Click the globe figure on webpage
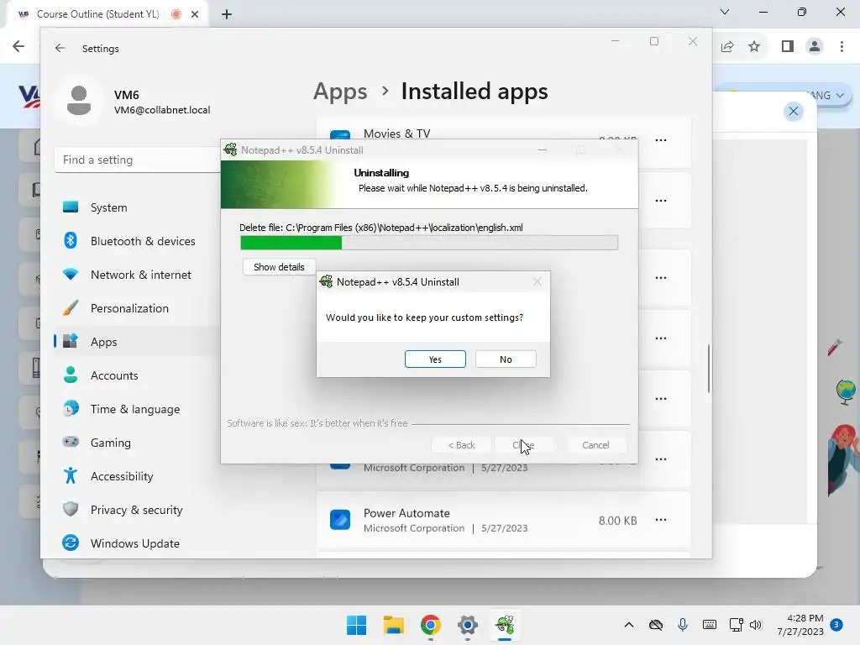Viewport: 860px width, 645px height. pyautogui.click(x=847, y=391)
